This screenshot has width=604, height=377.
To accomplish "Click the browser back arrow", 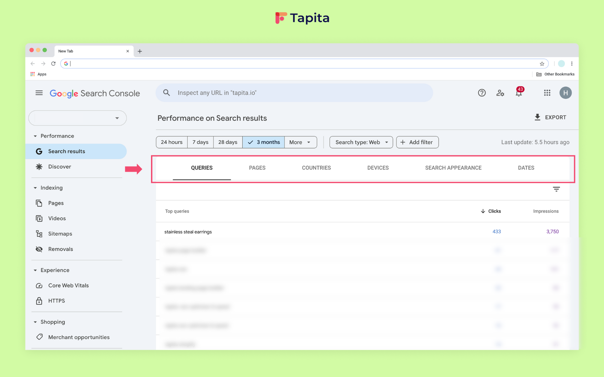I will 33,63.
